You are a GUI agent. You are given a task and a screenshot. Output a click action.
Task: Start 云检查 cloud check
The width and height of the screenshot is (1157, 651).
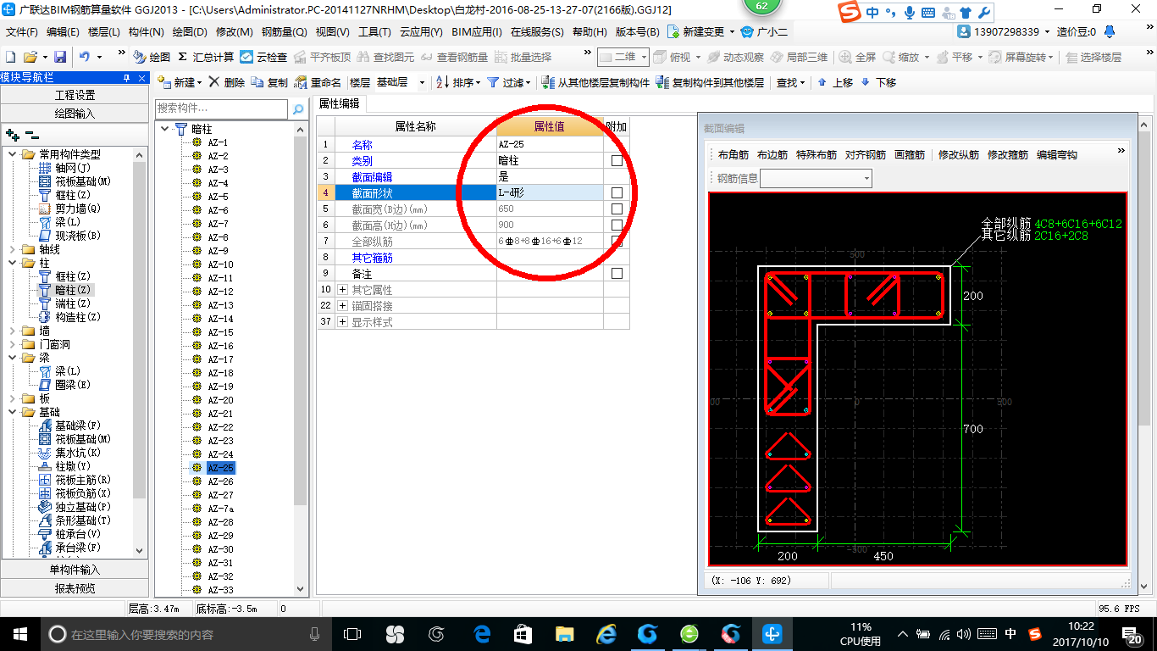point(263,57)
